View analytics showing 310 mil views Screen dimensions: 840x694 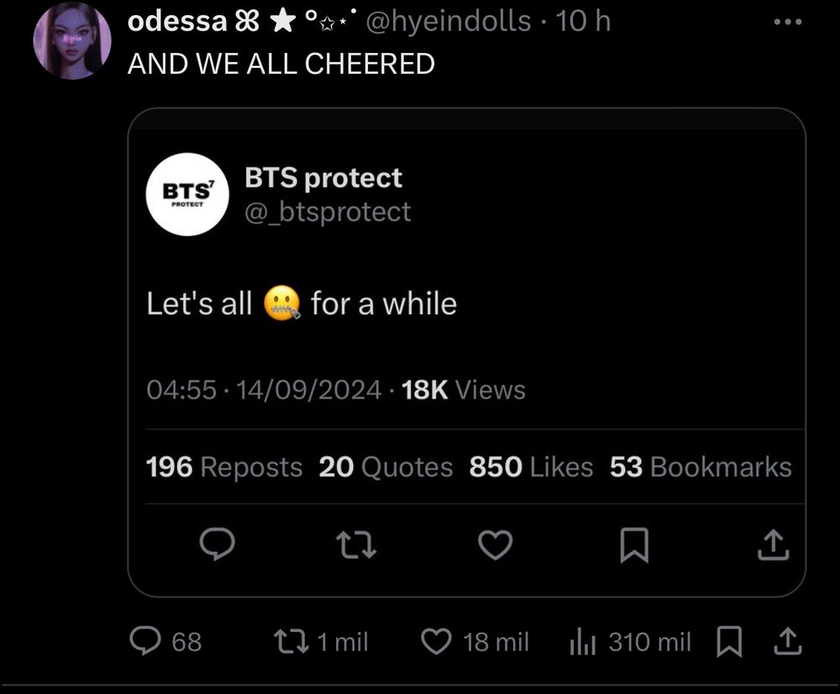point(581,642)
